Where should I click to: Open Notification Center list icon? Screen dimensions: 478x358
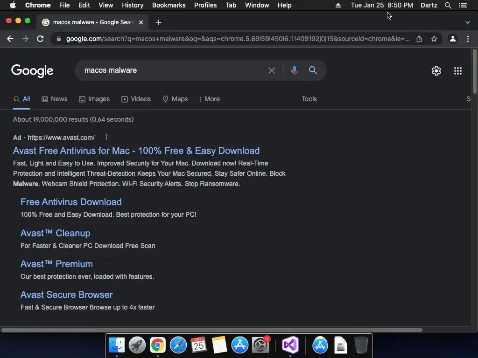pos(463,5)
